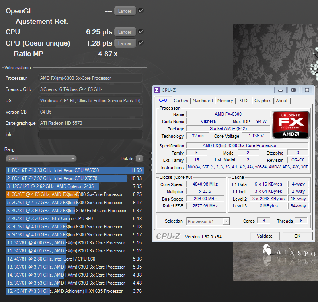Switch to the Caches tab

coord(181,101)
